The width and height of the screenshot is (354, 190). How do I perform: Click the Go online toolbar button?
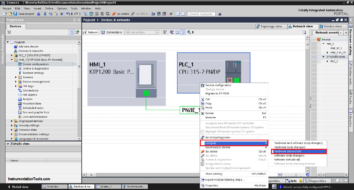point(120,14)
